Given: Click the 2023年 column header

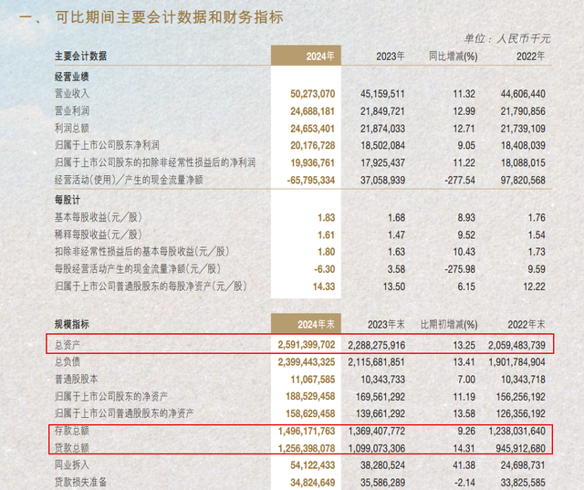Looking at the screenshot, I should point(390,57).
